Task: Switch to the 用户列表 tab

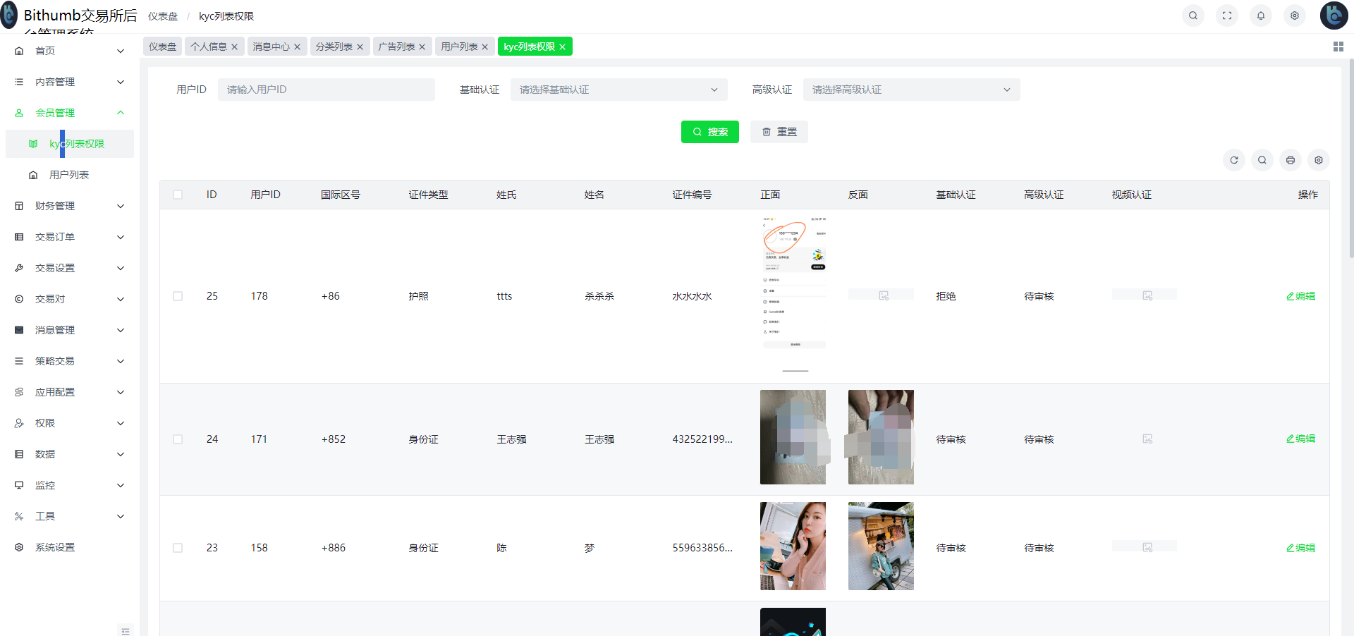Action: 459,47
